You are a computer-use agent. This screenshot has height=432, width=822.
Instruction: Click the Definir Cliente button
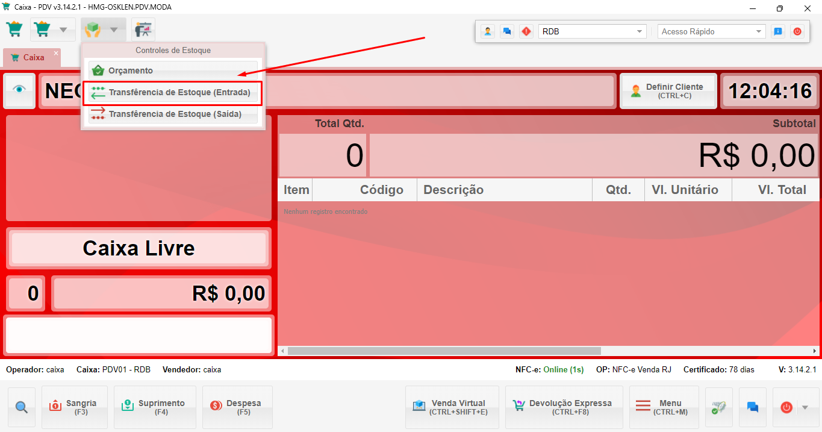tap(668, 91)
